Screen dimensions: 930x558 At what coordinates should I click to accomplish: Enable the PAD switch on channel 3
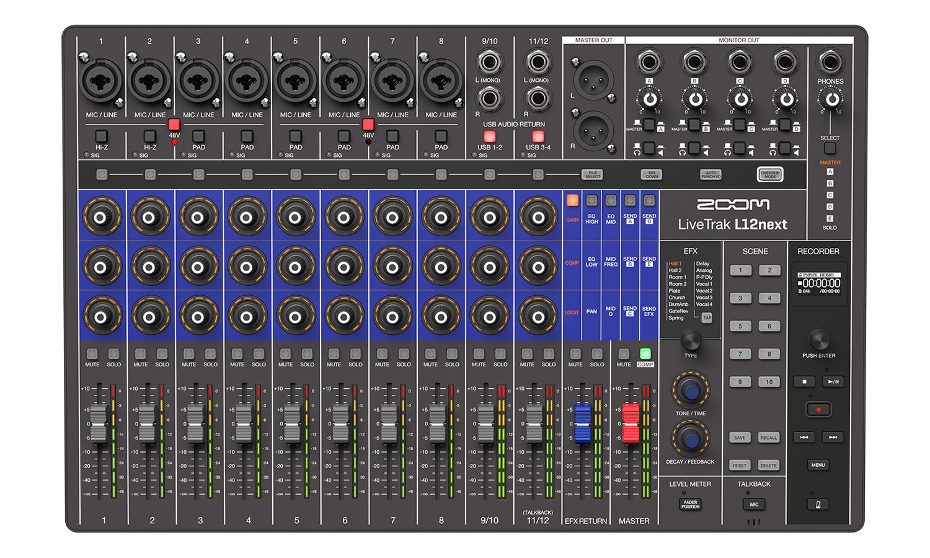click(198, 136)
